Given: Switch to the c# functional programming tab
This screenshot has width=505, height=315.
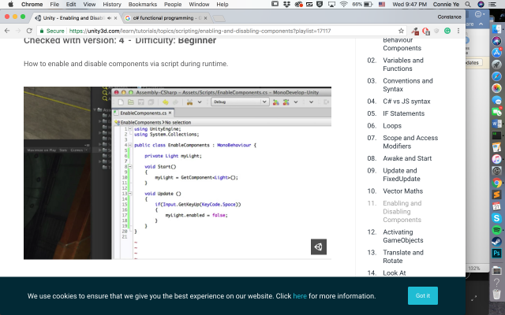Looking at the screenshot, I should point(166,18).
